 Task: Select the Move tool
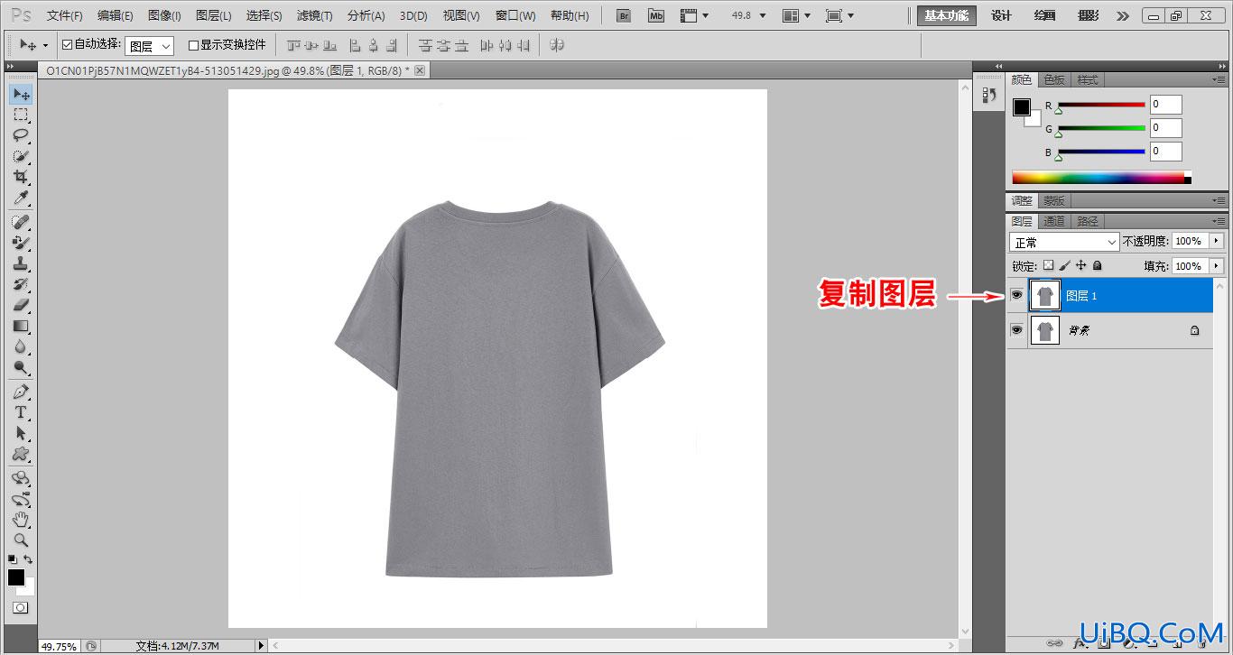[x=21, y=94]
